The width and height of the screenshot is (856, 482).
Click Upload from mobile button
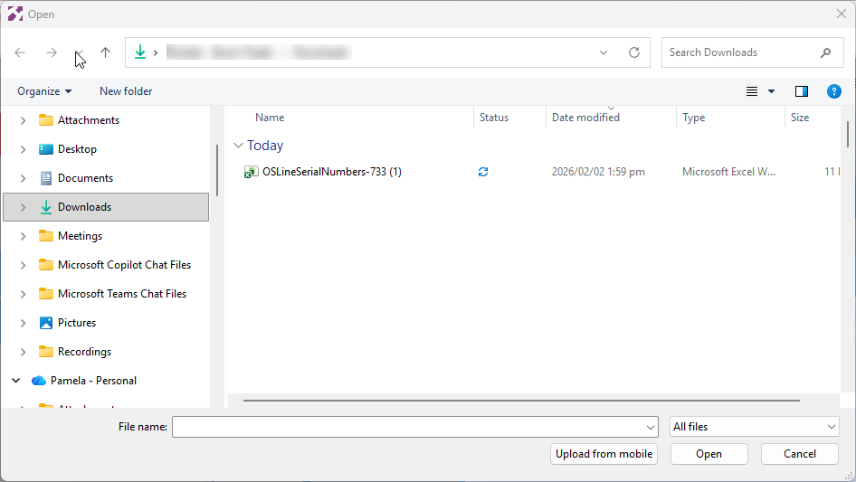click(604, 454)
